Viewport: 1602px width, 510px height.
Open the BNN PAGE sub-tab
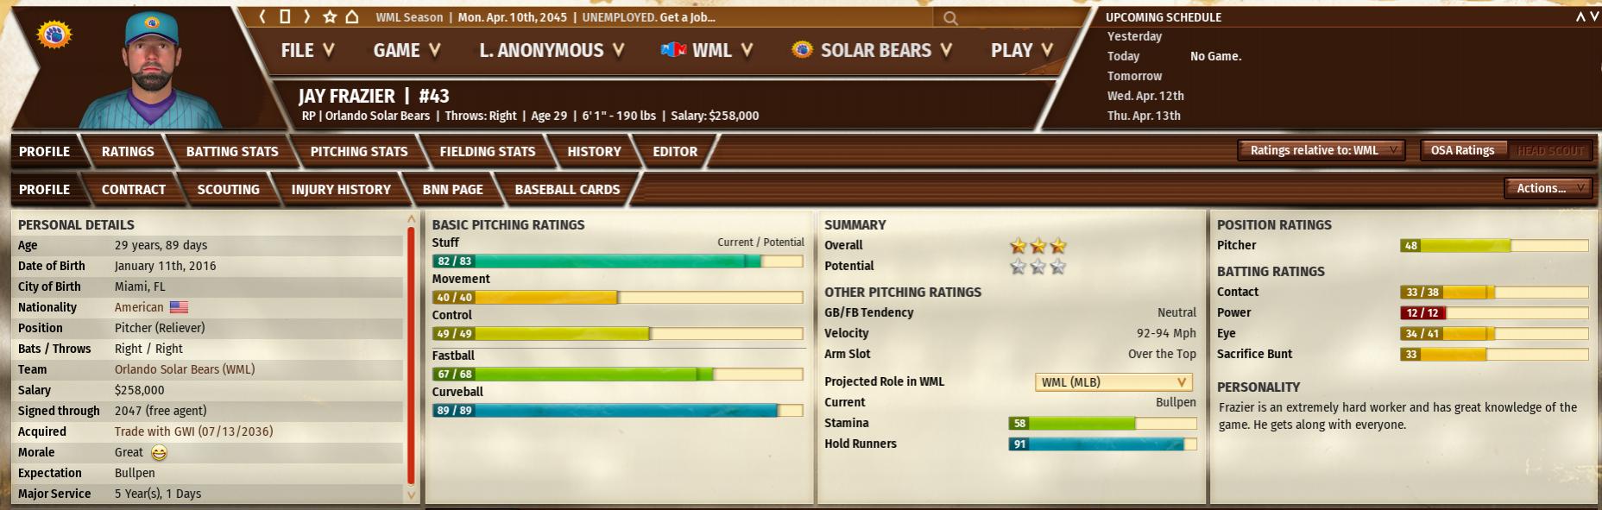tap(452, 189)
